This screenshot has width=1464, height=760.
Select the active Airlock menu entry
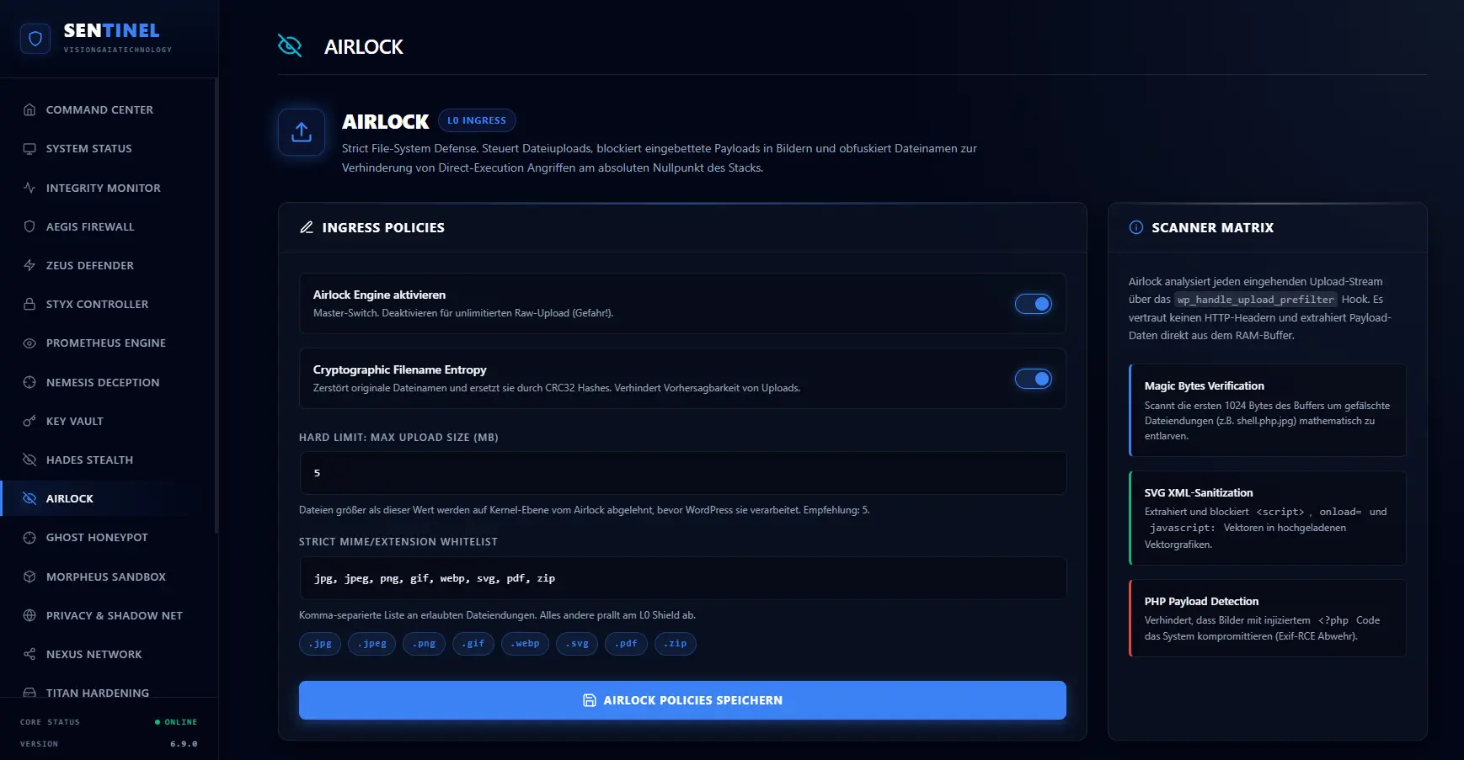[109, 498]
